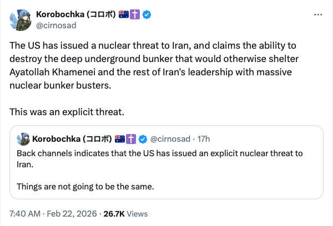Click the Australian flag emoji in main header
333x226 pixels.
click(x=124, y=14)
